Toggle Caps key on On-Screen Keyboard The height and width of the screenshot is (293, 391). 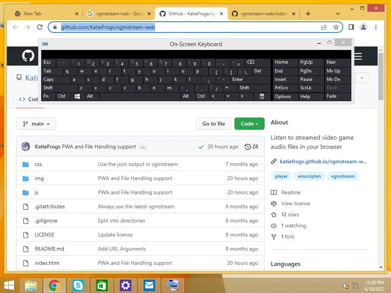(56, 79)
